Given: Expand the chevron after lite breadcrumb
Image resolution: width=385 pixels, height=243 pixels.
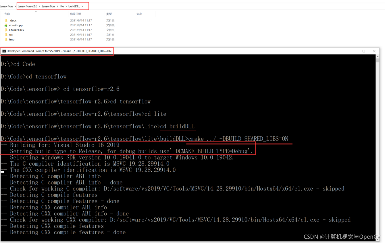Looking at the screenshot, I should (66, 6).
